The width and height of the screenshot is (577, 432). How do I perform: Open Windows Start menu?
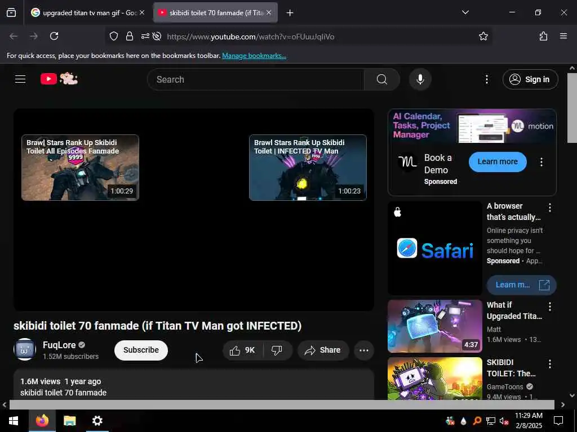14,421
